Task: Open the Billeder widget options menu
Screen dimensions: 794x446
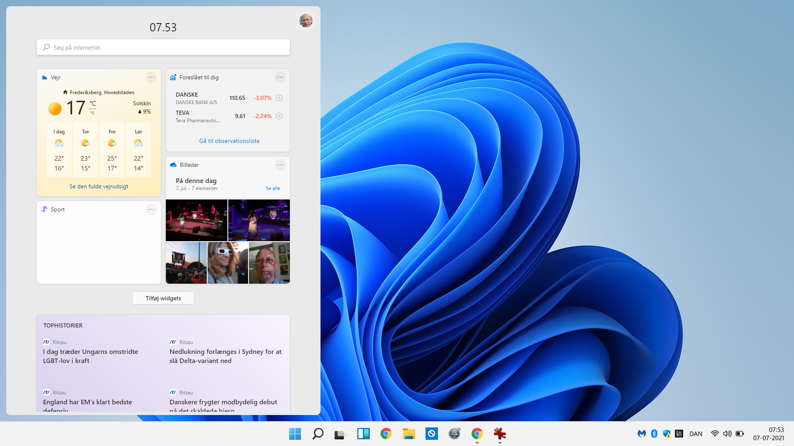Action: tap(280, 165)
